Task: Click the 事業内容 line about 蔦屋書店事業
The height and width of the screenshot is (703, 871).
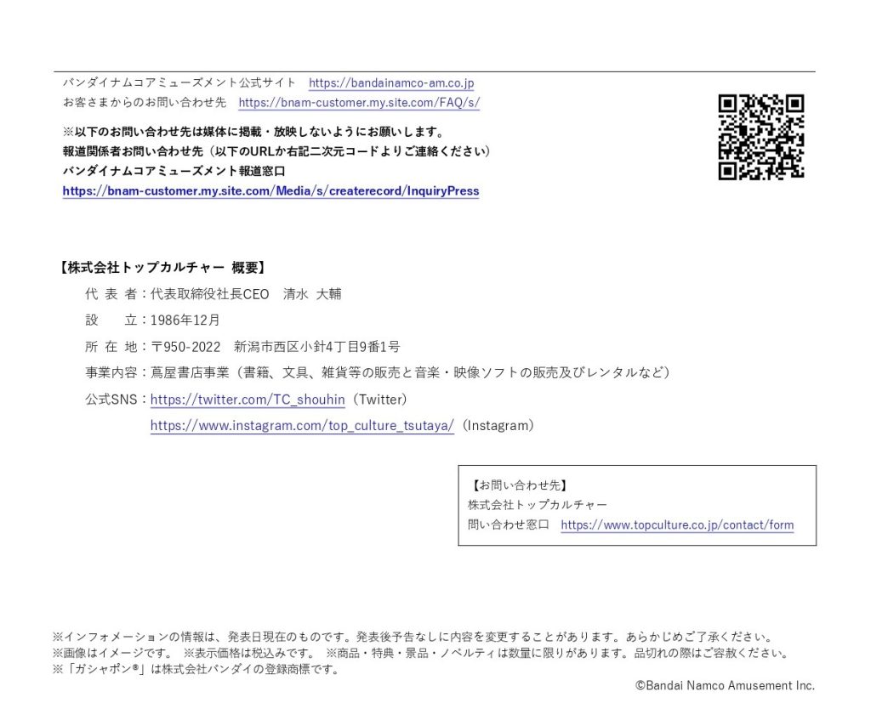Action: coord(377,372)
